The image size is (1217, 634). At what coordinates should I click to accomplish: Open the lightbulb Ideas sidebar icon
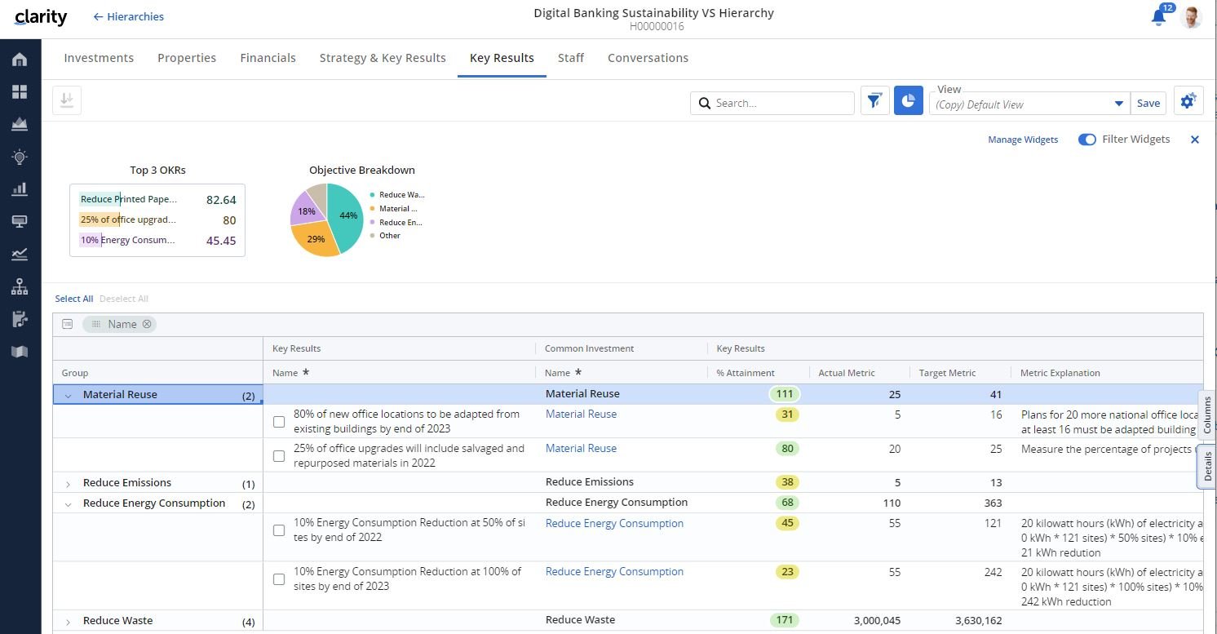click(x=20, y=157)
